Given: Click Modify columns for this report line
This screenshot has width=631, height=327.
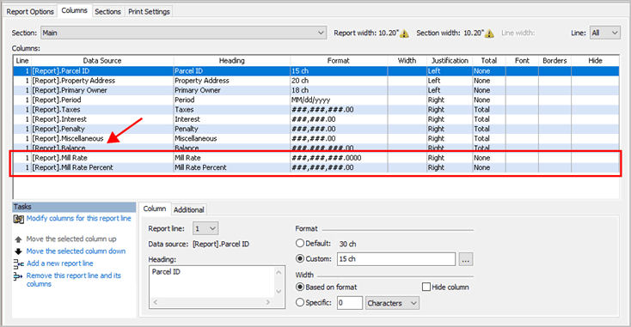Looking at the screenshot, I should [x=79, y=218].
